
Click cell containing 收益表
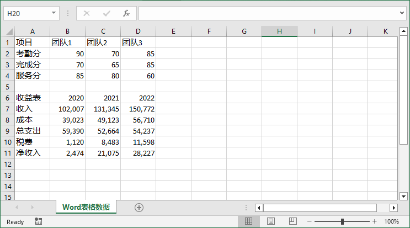click(x=32, y=98)
